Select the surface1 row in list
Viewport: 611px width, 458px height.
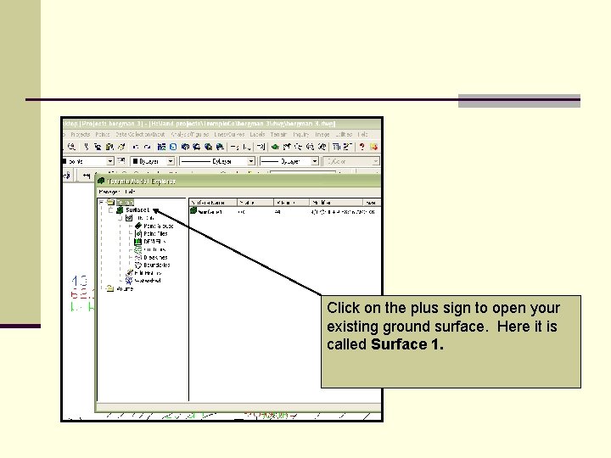[x=284, y=211]
